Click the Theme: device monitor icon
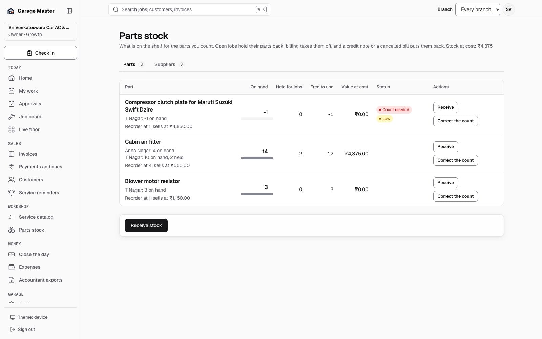This screenshot has height=339, width=542. click(x=13, y=317)
